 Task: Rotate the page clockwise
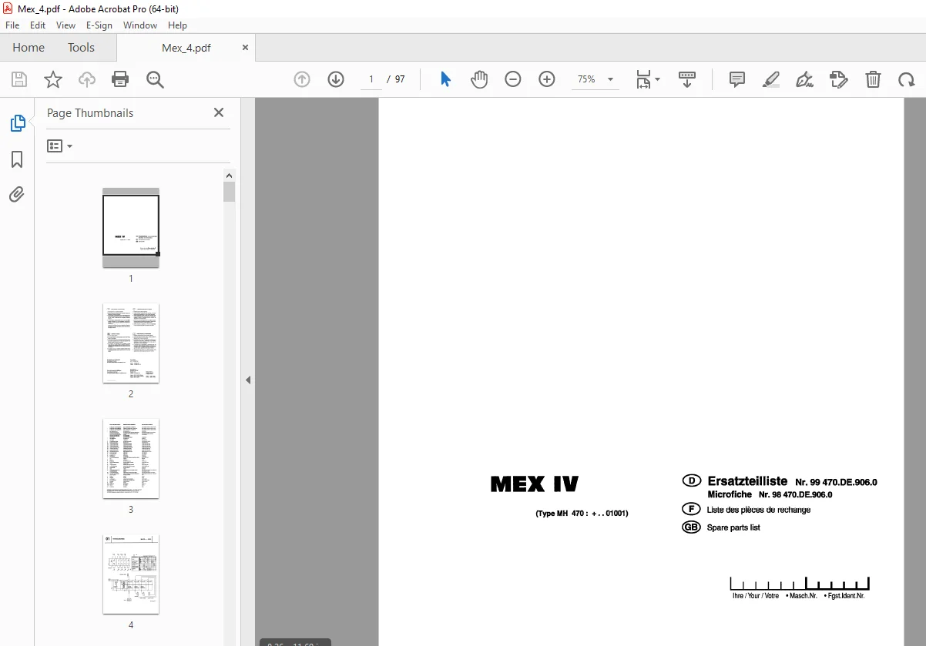[x=907, y=79]
